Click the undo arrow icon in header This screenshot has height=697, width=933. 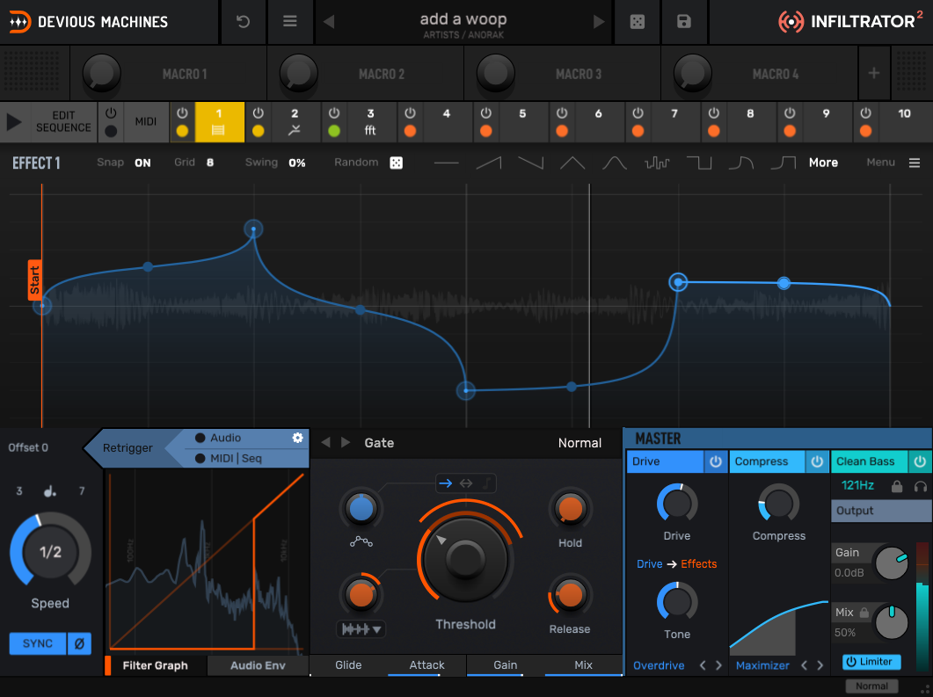point(244,22)
